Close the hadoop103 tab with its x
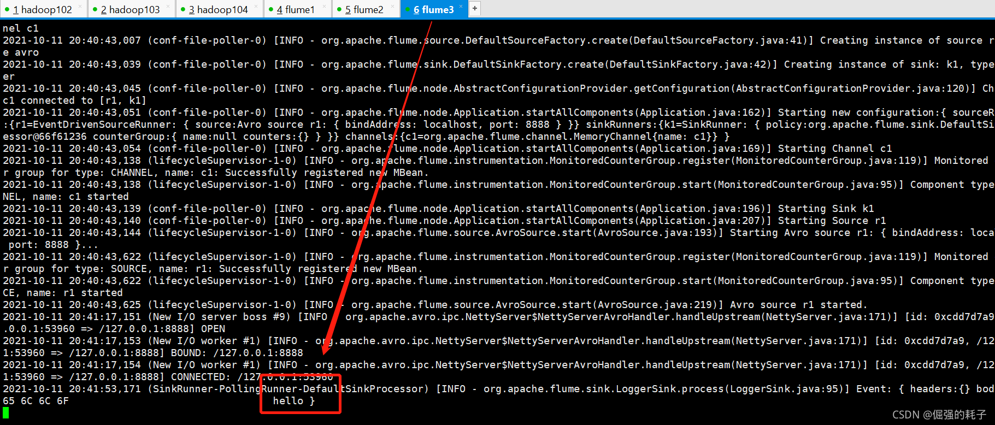This screenshot has width=995, height=425. 168,6
